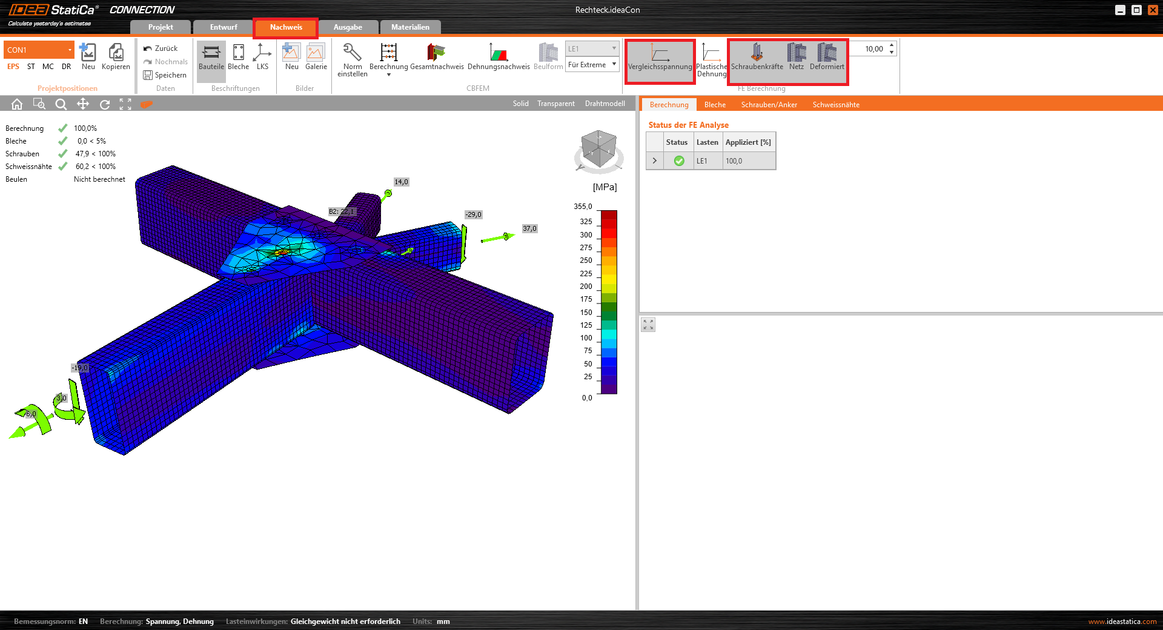Open the Schrauben/Anker results tab
Viewport: 1163px width, 630px height.
click(x=769, y=105)
